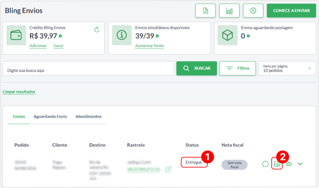The height and width of the screenshot is (188, 319).
Task: Click the 'Sem nota fiscal' badge
Action: coord(234,165)
